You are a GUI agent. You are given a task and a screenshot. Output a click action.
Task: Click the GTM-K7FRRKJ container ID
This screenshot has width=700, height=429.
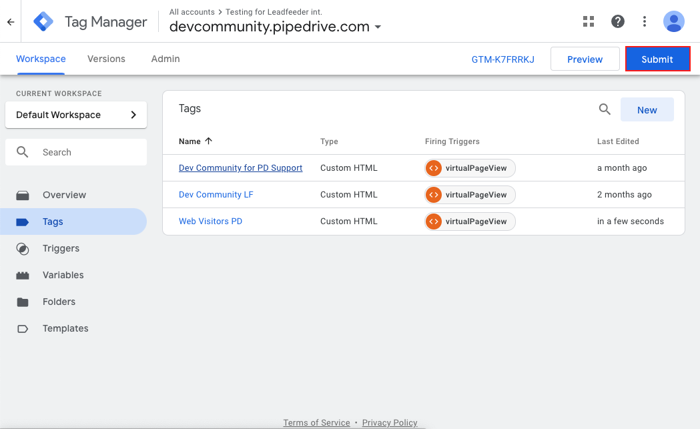point(502,59)
